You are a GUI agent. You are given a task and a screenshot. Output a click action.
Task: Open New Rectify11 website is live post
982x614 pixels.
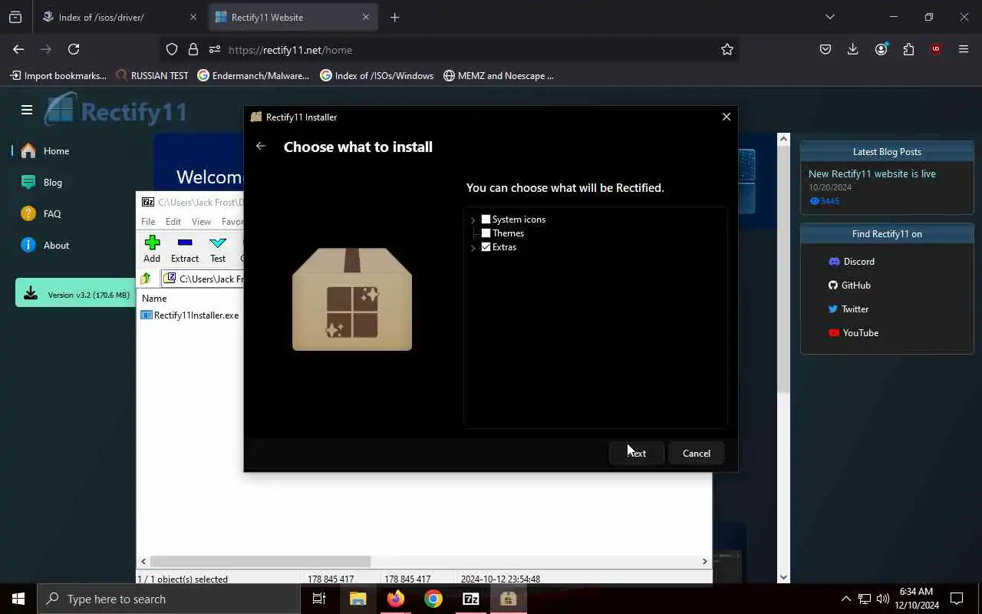pos(872,174)
